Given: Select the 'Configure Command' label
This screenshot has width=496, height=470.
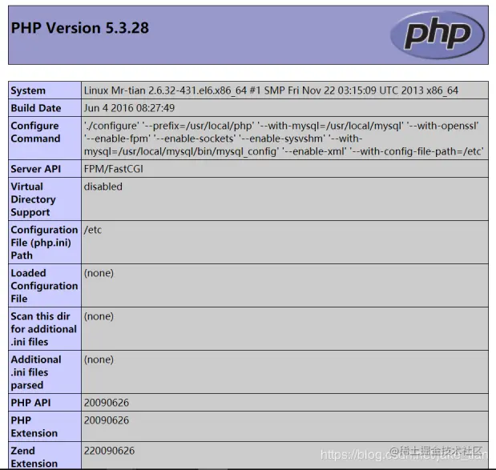Looking at the screenshot, I should (35, 132).
